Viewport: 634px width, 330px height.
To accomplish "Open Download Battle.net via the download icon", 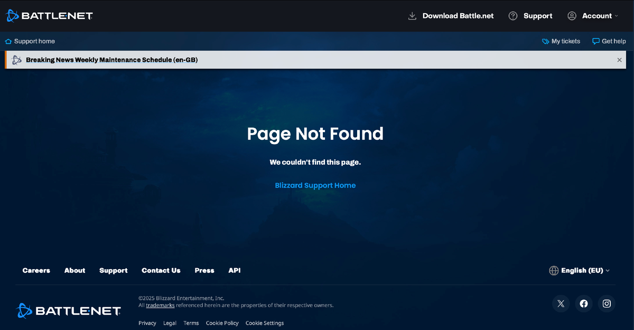I will [x=412, y=16].
